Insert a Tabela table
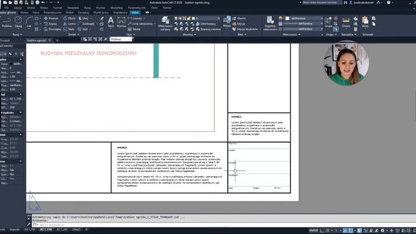Screen dimensions: 416x234 [x=134, y=29]
